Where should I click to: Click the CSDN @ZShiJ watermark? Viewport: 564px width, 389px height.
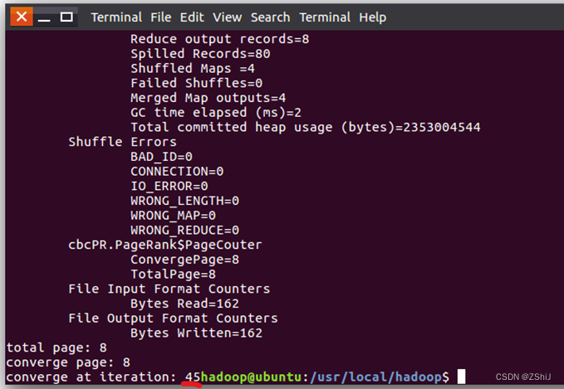(523, 377)
